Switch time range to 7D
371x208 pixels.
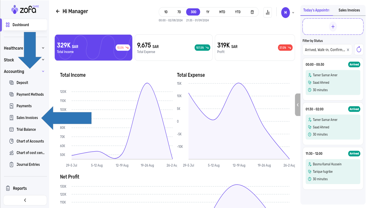pos(179,12)
